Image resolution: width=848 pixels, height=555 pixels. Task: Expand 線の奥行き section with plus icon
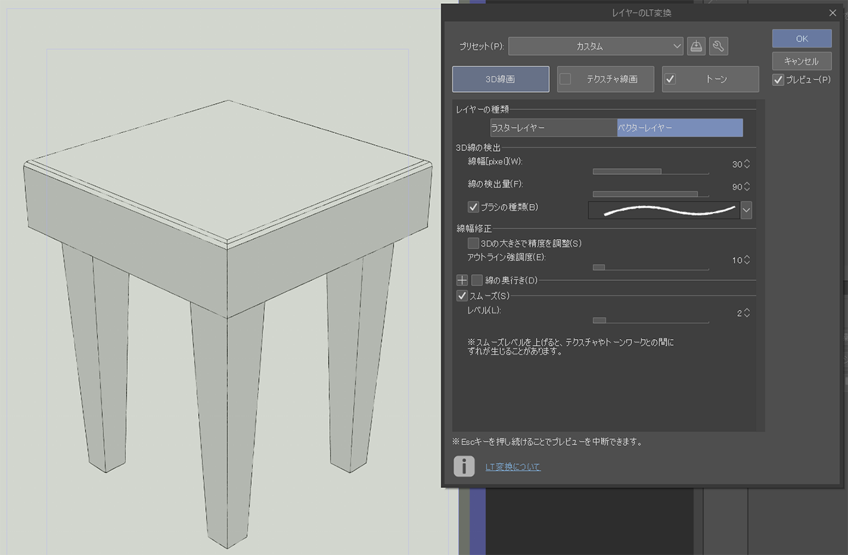pyautogui.click(x=462, y=280)
